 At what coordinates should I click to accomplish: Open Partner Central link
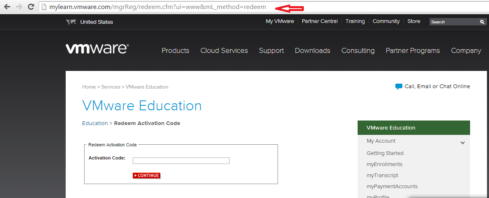320,21
